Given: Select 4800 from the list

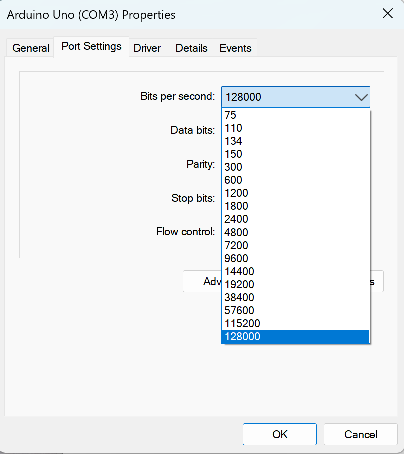Looking at the screenshot, I should pos(236,232).
